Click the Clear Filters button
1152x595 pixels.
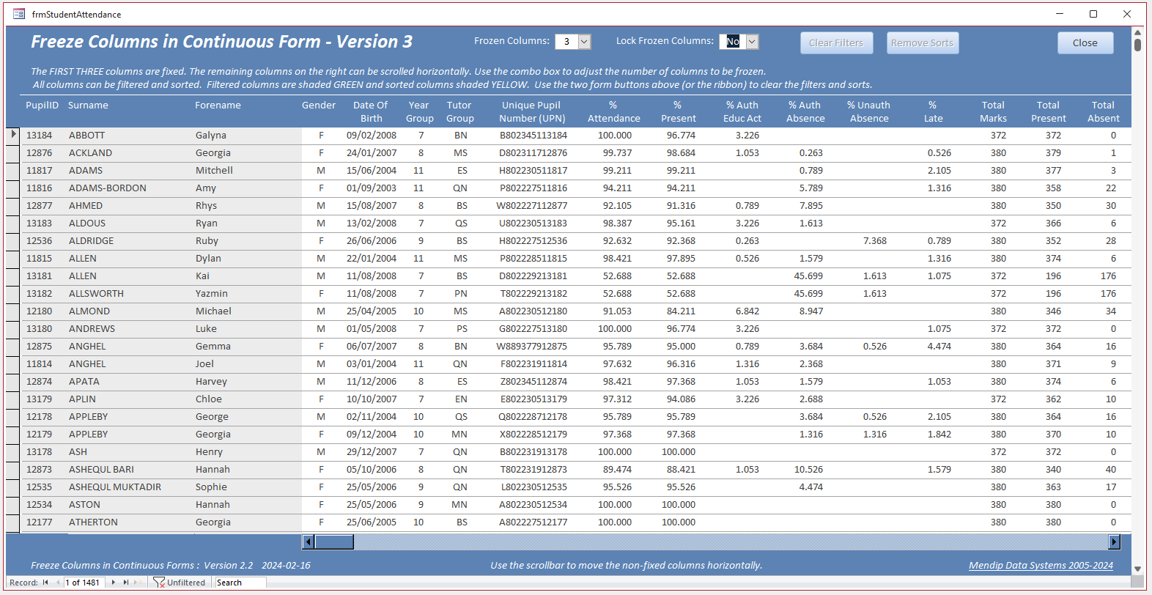(836, 42)
